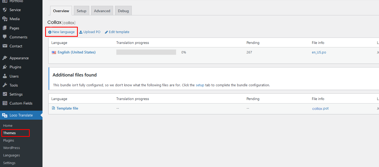Viewport: 379px width, 167px height.
Task: Follow the setup link in the notice
Action: [200, 85]
